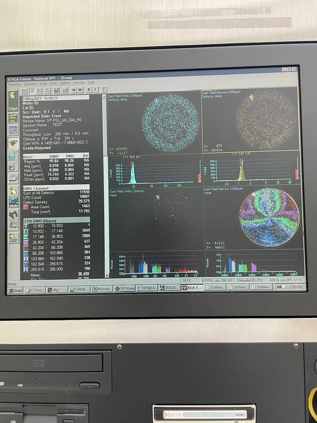Click the Wfr to cass status bar entry
This screenshot has height=423, width=317.
(286, 280)
